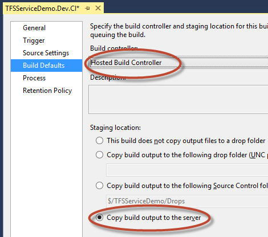The image size is (268, 237).
Task: Select 'does not copy output files' radio option
Action: (x=99, y=141)
